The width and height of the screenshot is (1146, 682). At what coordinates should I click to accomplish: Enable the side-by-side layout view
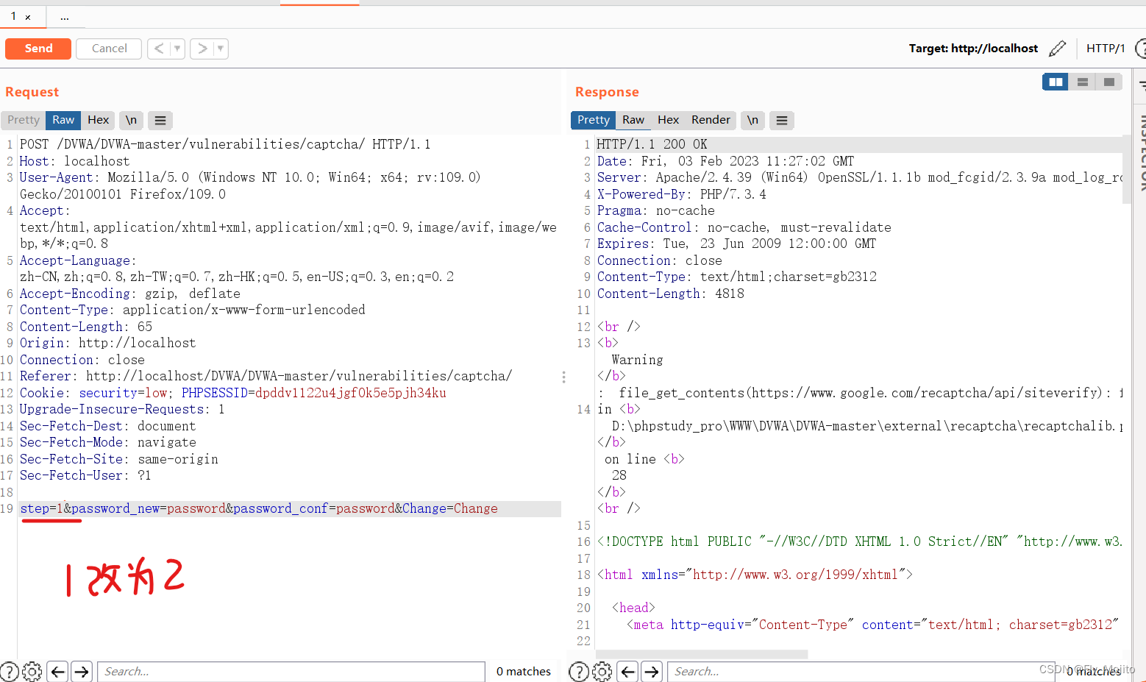coord(1055,82)
